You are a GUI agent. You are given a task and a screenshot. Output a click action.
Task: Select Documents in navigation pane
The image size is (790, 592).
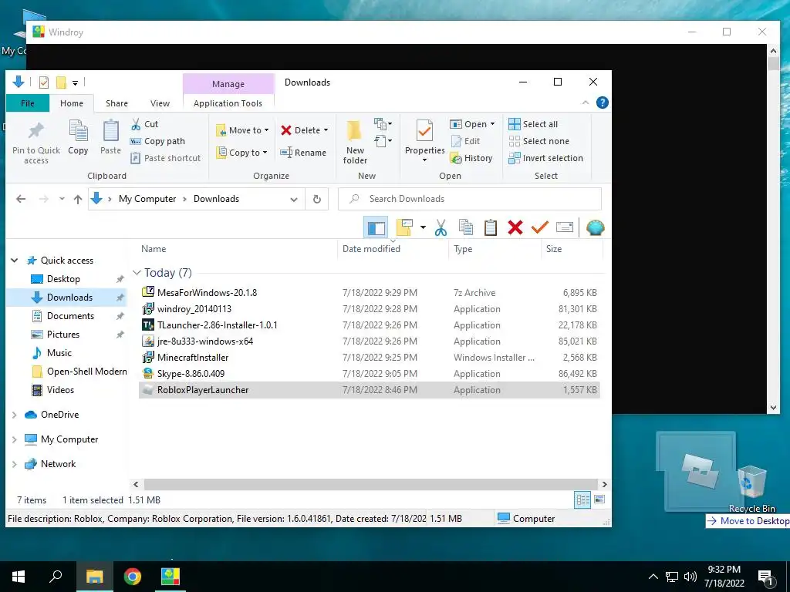(x=70, y=316)
